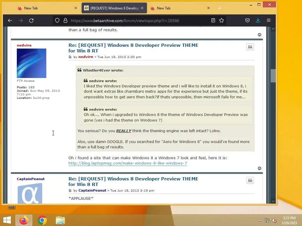Toggle reader view in address bar
This screenshot has width=302, height=226.
(x=213, y=20)
